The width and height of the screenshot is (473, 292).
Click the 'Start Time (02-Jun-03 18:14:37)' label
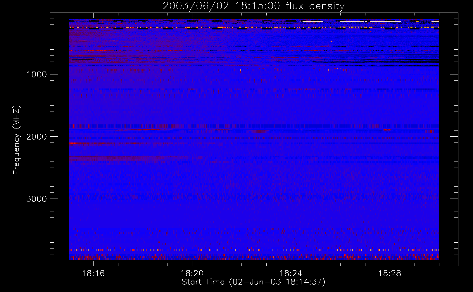click(253, 282)
